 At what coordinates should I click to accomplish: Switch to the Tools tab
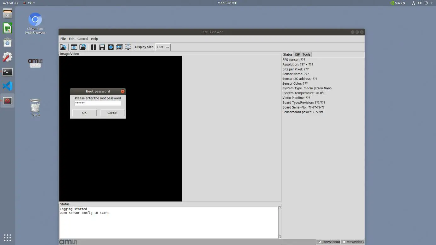click(306, 54)
